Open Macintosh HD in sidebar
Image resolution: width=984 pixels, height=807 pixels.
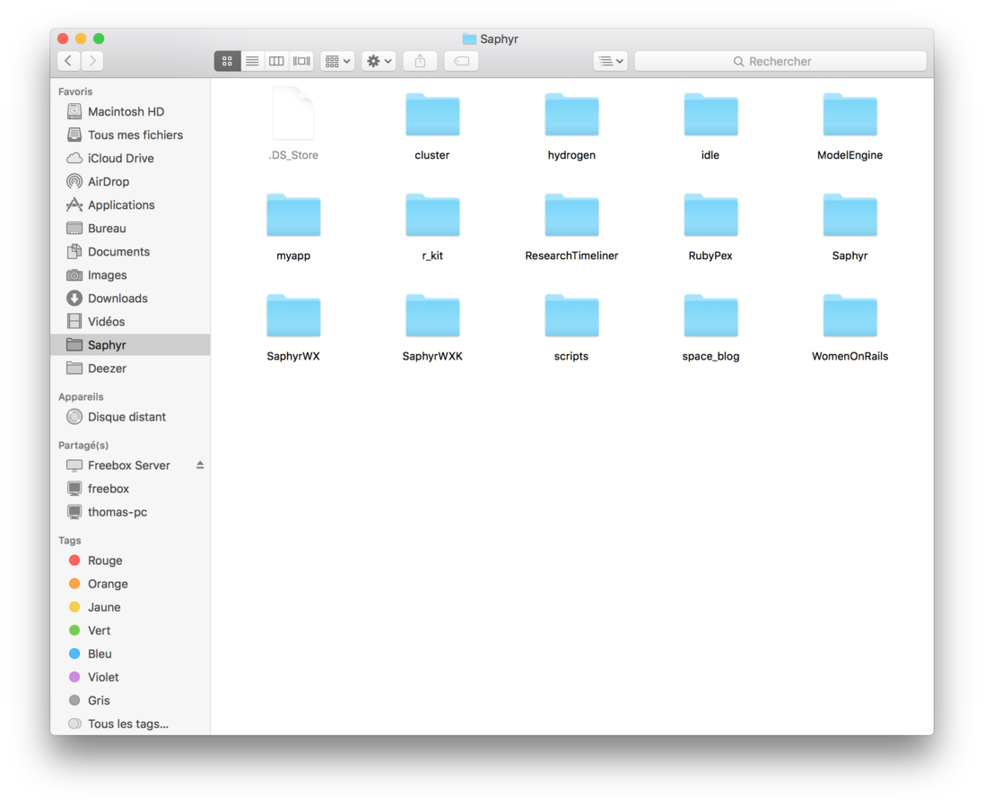(131, 112)
